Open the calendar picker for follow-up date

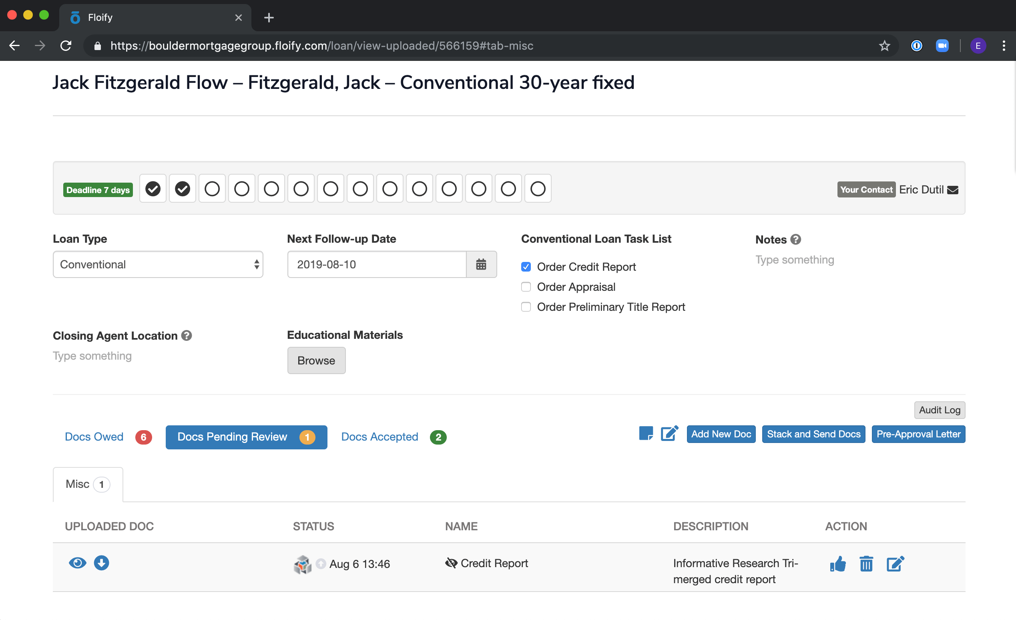481,264
